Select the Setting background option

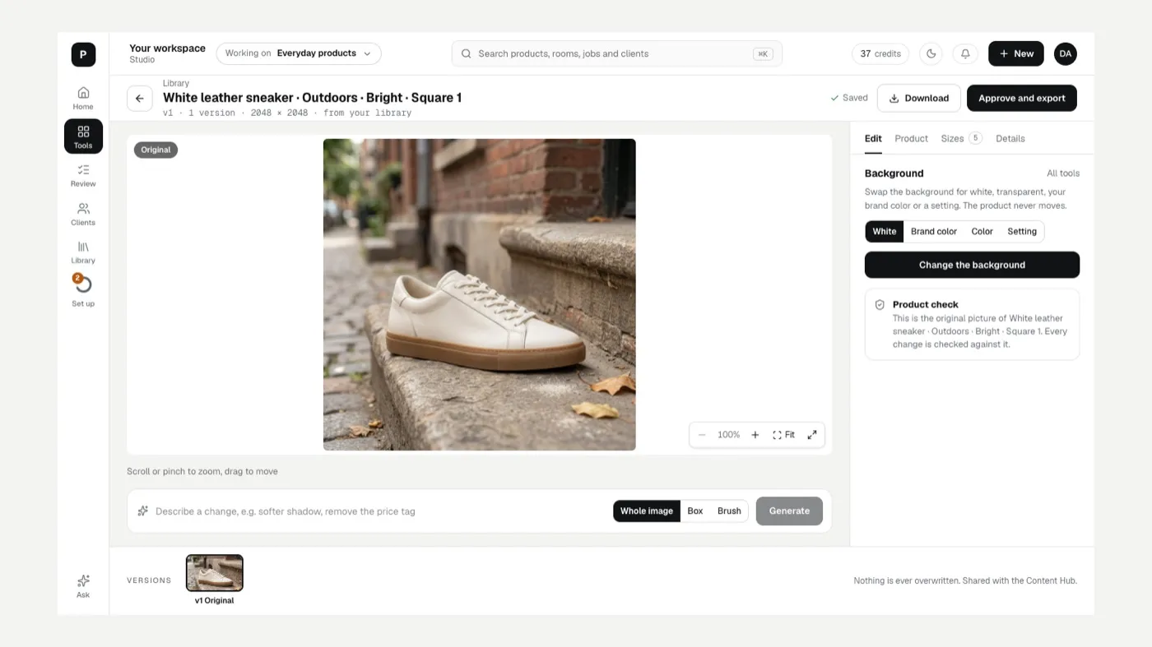pyautogui.click(x=1022, y=232)
